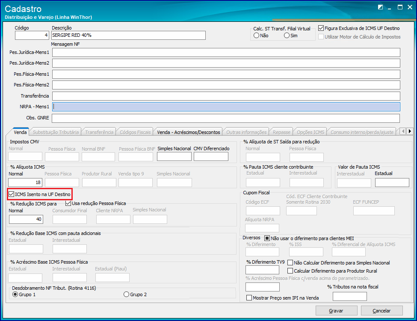Click the Alíquota NRPA field
Screen dimensions: 417x321
pos(262,228)
